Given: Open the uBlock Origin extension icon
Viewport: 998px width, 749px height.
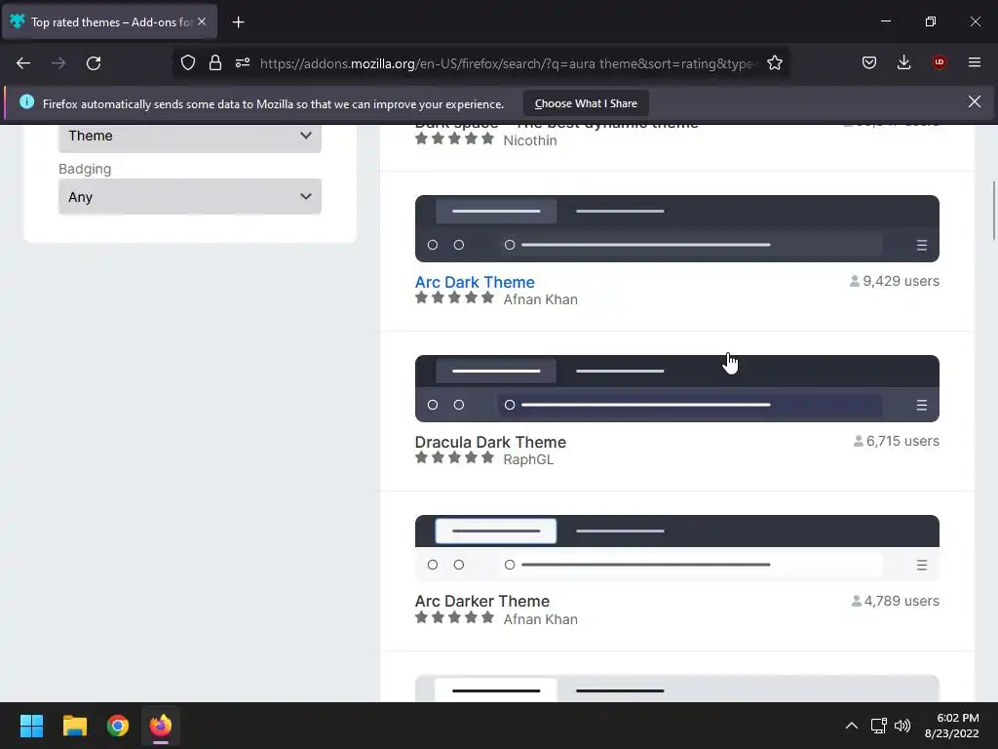Looking at the screenshot, I should 939,62.
